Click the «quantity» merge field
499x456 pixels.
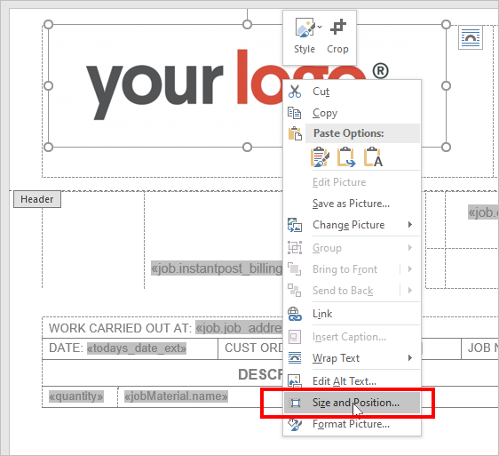coord(76,396)
